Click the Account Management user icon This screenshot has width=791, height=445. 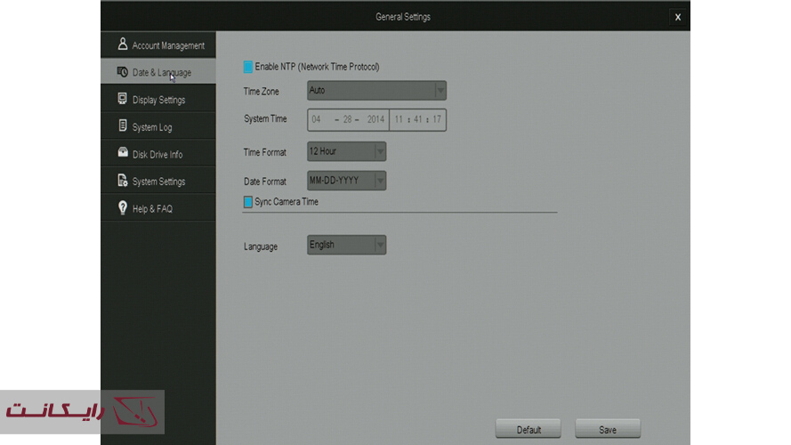[123, 44]
